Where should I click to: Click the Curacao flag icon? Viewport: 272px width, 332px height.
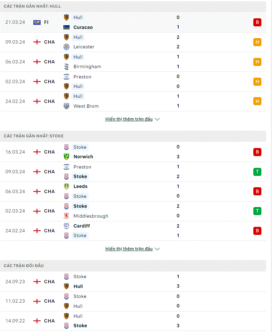tap(66, 27)
